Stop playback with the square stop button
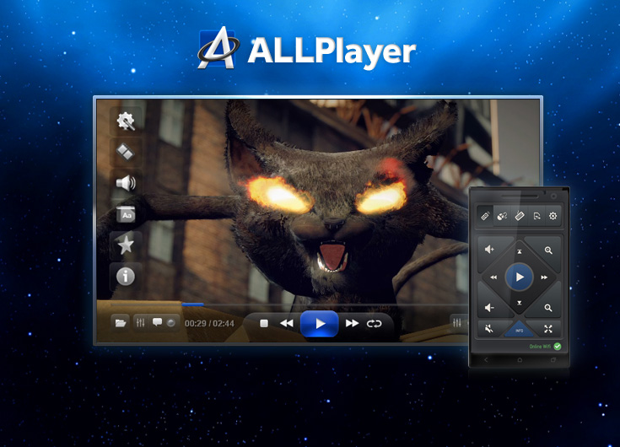Image resolution: width=620 pixels, height=447 pixels. click(x=264, y=324)
